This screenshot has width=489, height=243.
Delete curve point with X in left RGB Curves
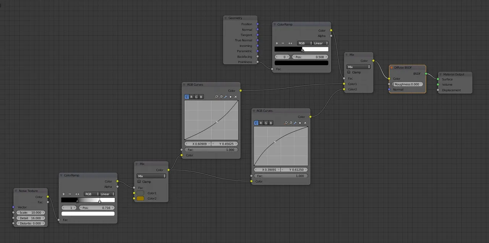(x=235, y=97)
